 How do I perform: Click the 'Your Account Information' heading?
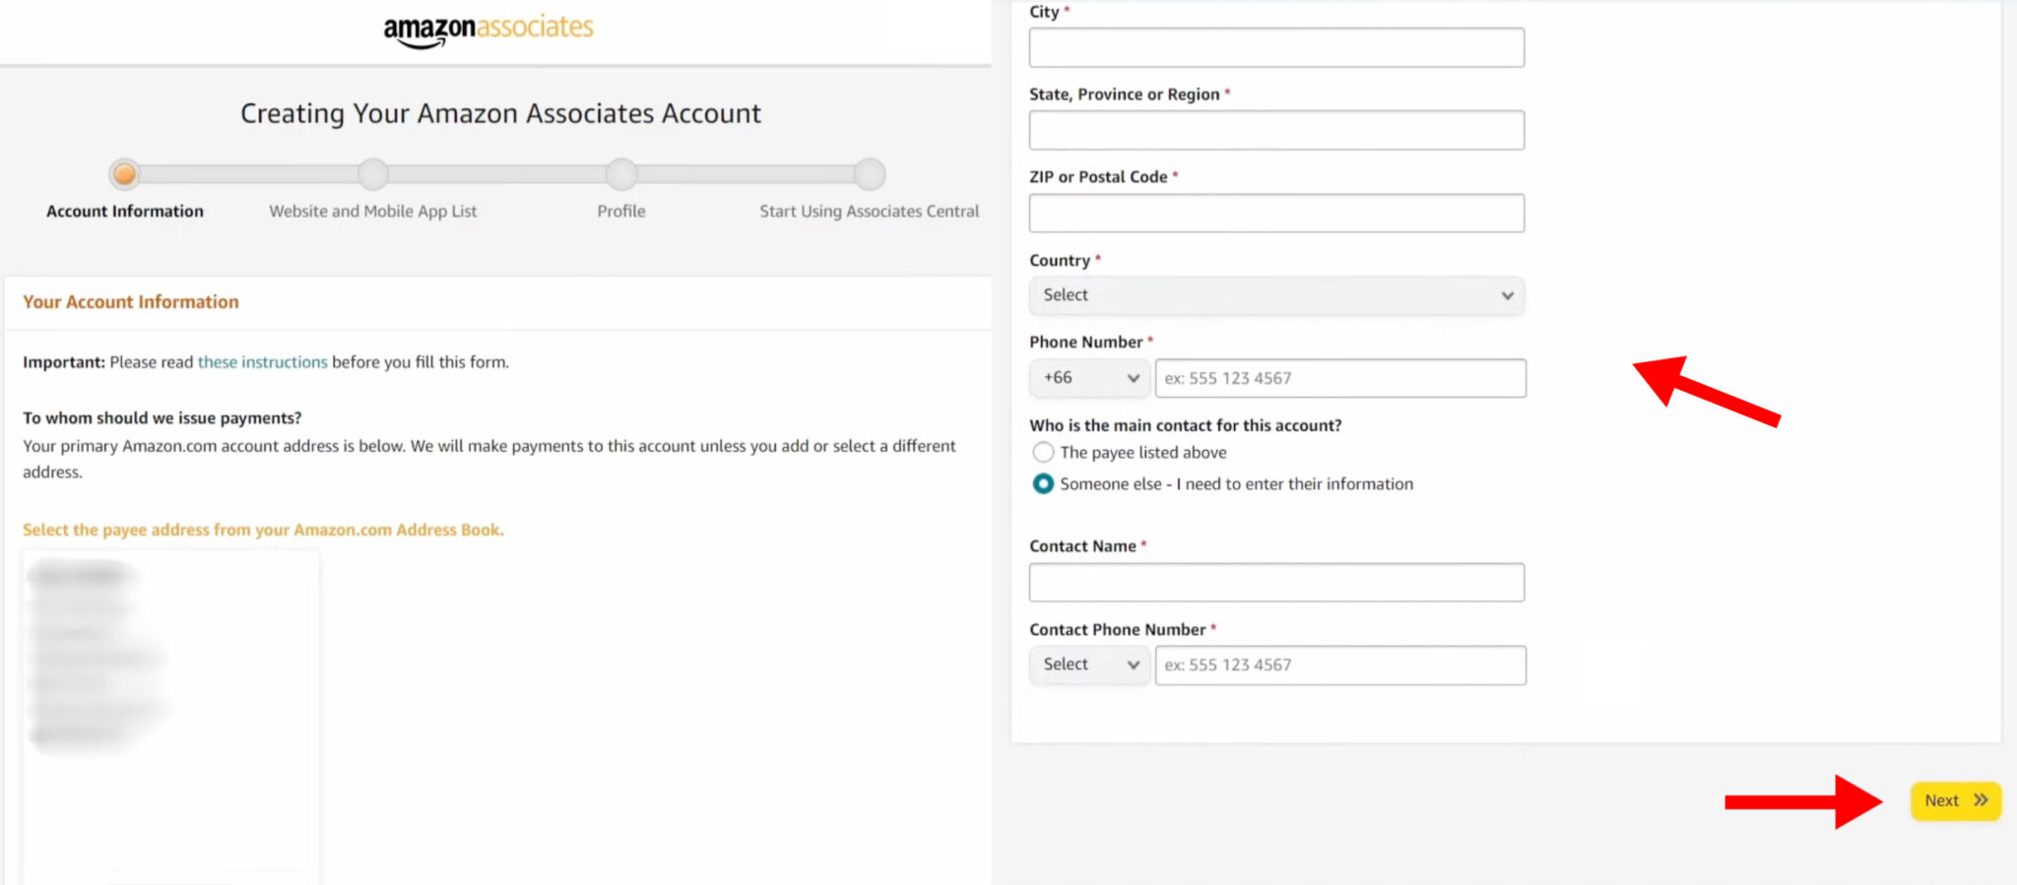tap(131, 302)
